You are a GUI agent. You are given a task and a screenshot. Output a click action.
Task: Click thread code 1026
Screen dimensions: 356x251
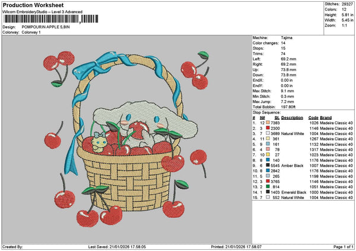tap(314, 123)
